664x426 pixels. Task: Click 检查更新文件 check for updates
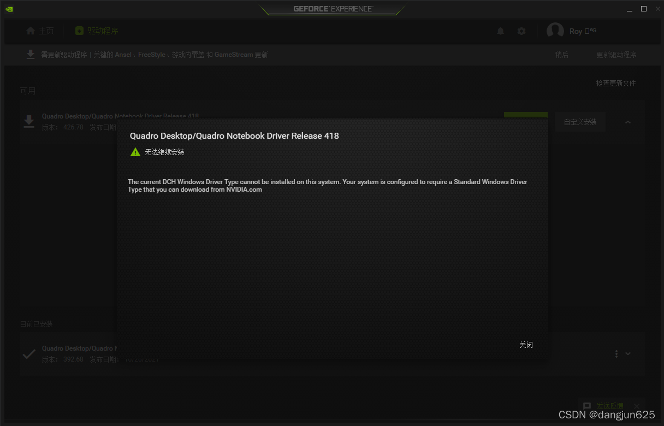(616, 83)
